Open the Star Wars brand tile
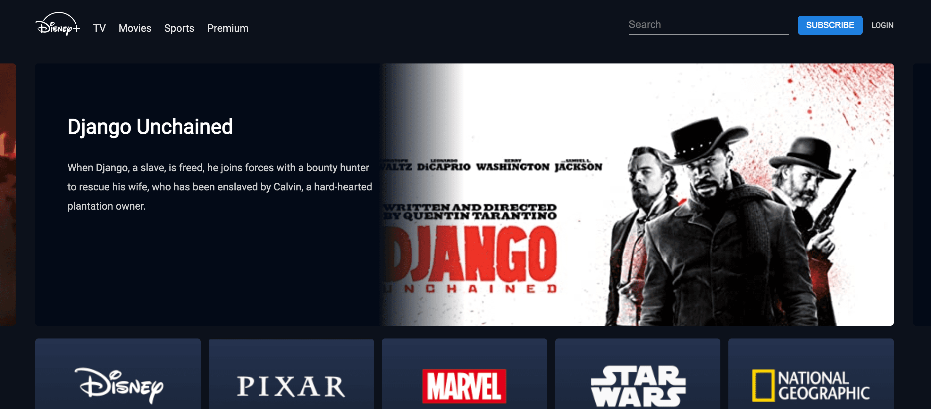 [638, 374]
